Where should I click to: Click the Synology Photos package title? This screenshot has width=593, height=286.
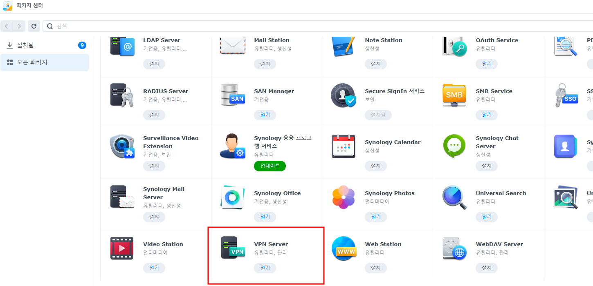(x=390, y=193)
